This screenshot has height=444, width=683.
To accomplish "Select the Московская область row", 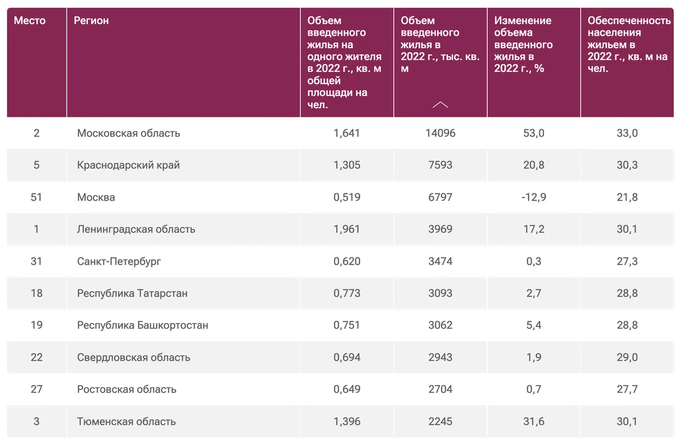I will 341,133.
